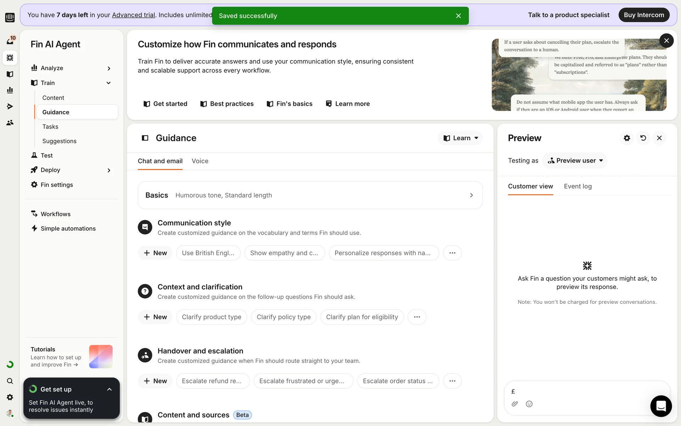
Task: Open the outbound paper plane icon
Action: tap(10, 106)
